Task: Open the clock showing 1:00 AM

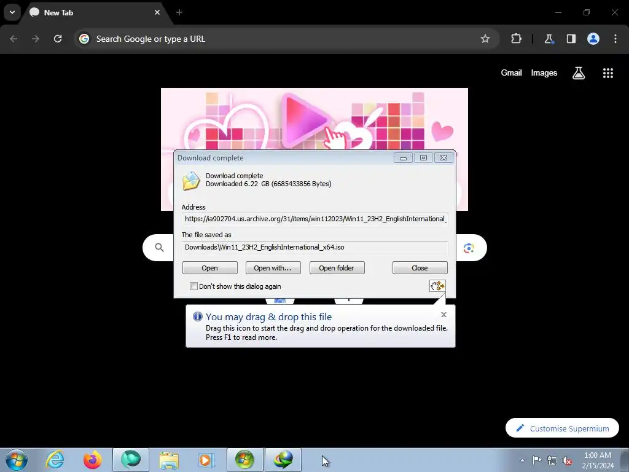Action: pyautogui.click(x=598, y=460)
